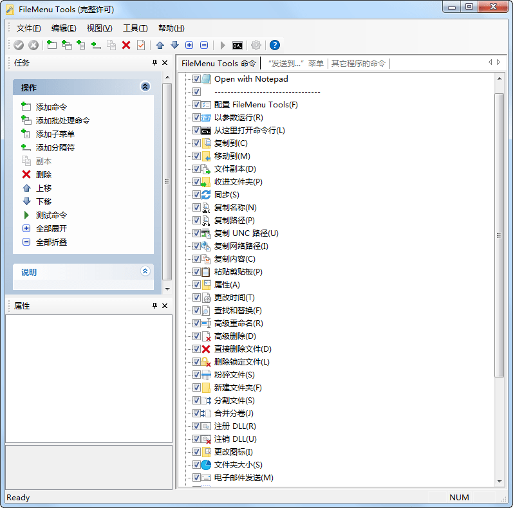Viewport: 513px width, 508px height.
Task: Click the collapse all toolbar icon
Action: [204, 45]
